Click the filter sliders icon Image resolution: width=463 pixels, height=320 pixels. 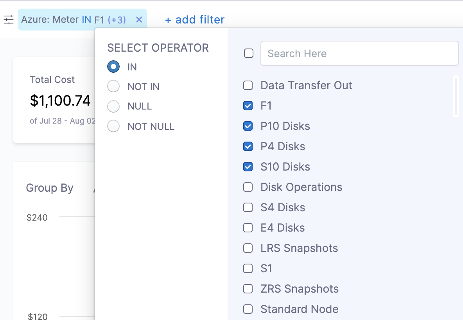click(x=9, y=20)
